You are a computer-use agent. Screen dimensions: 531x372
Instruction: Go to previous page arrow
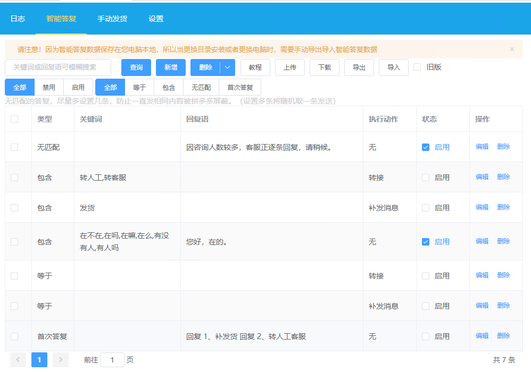pos(18,360)
